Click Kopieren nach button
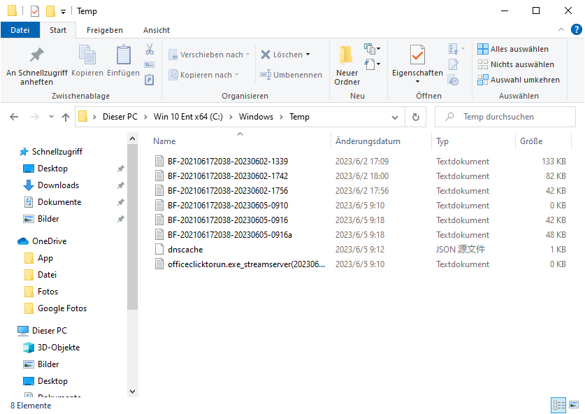Image resolution: width=585 pixels, height=414 pixels. pos(203,75)
